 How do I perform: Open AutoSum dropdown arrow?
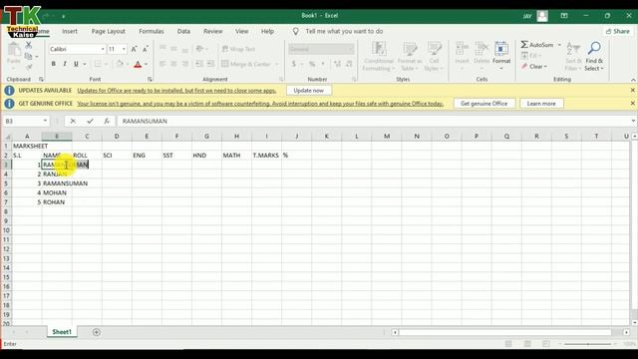coord(559,45)
